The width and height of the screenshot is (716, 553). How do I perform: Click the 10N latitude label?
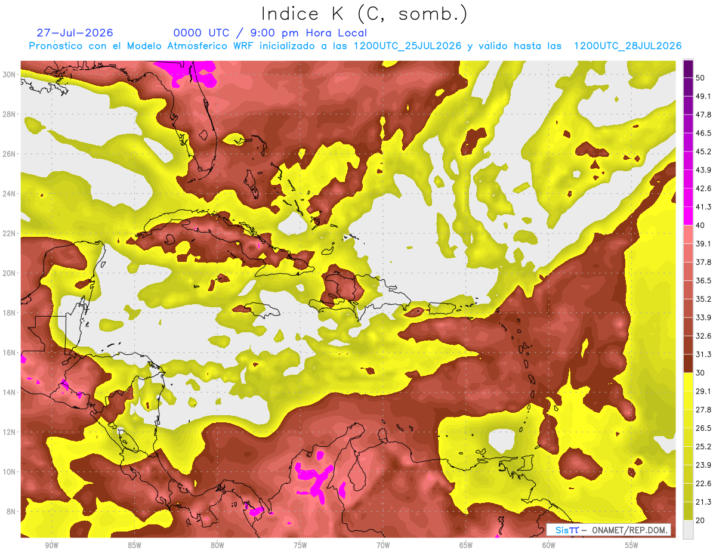[x=10, y=472]
